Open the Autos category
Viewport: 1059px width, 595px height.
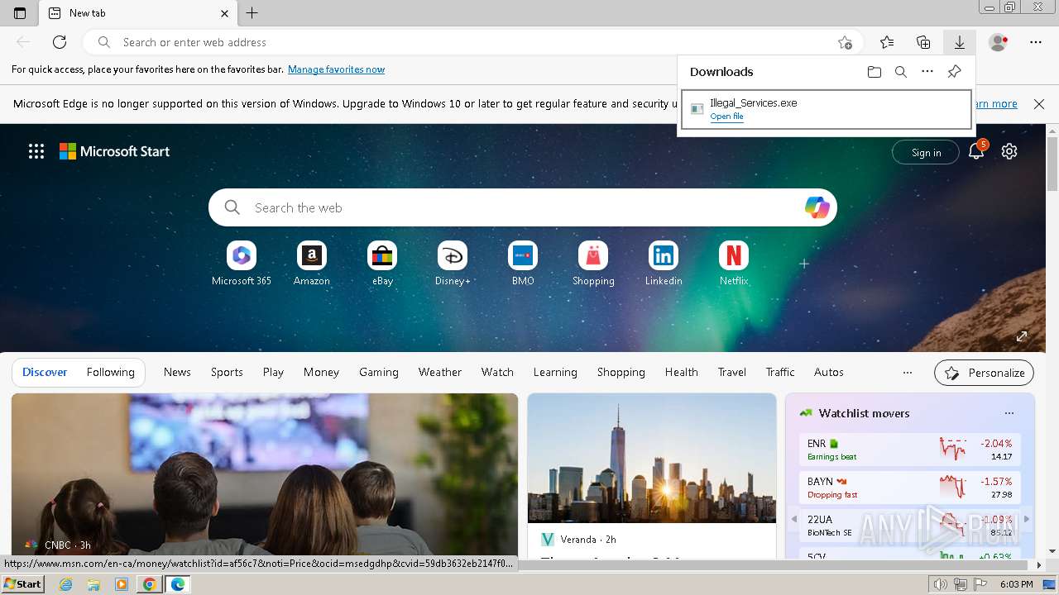tap(829, 373)
